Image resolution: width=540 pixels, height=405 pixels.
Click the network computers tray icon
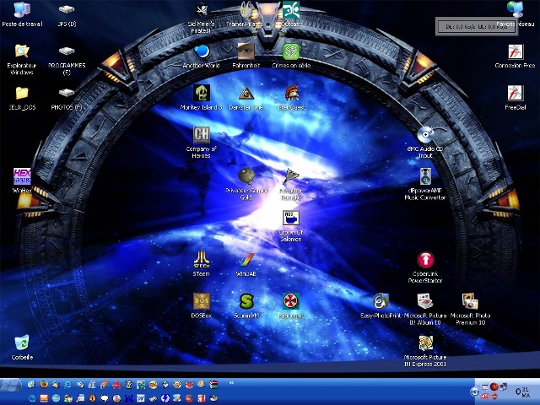504,386
